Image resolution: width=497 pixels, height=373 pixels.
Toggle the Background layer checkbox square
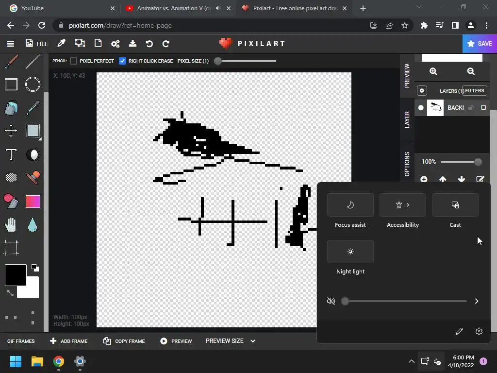pos(483,107)
